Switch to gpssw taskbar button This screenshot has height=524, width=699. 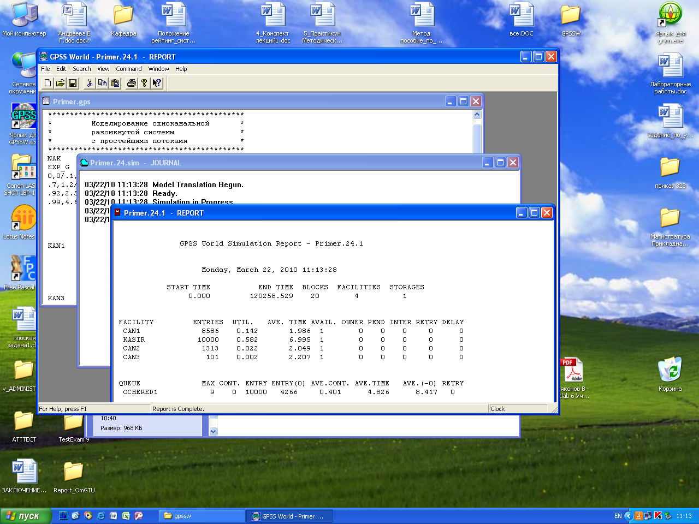tap(202, 516)
